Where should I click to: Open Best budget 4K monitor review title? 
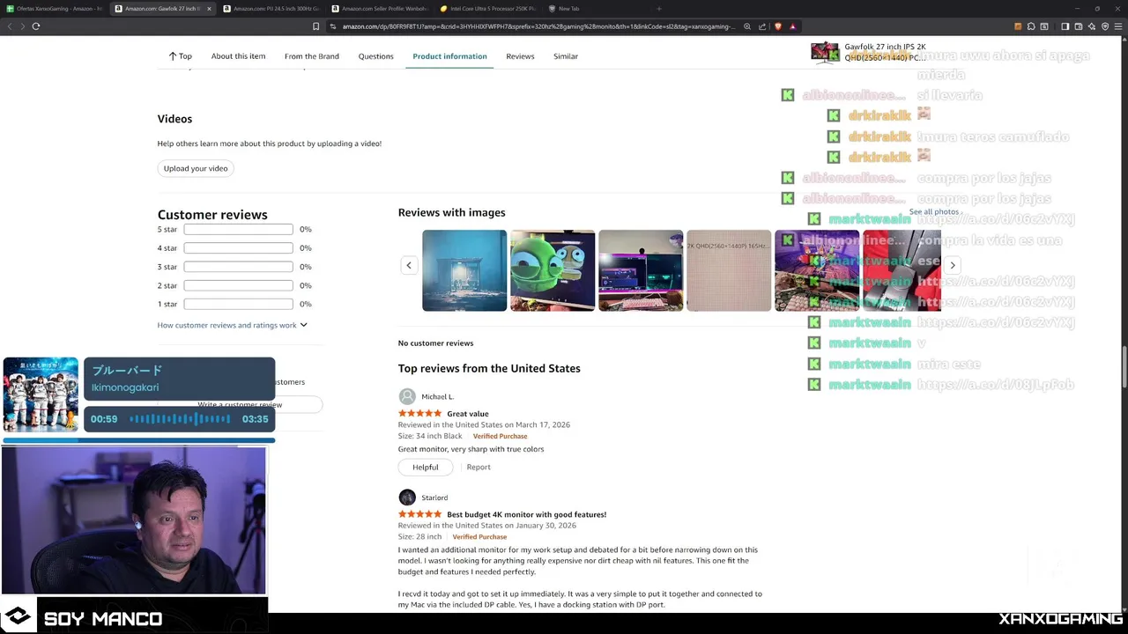click(x=526, y=514)
